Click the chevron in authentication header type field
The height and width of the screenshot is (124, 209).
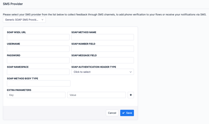tap(131, 72)
